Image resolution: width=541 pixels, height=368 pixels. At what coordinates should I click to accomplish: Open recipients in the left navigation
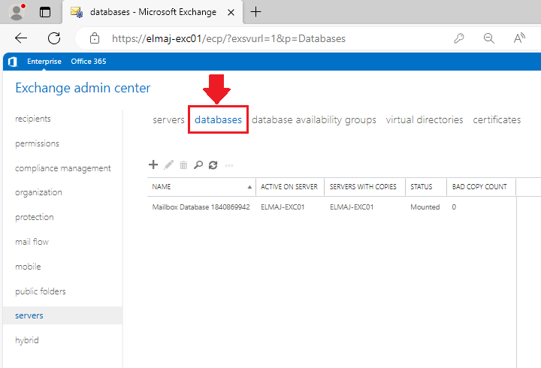click(33, 119)
